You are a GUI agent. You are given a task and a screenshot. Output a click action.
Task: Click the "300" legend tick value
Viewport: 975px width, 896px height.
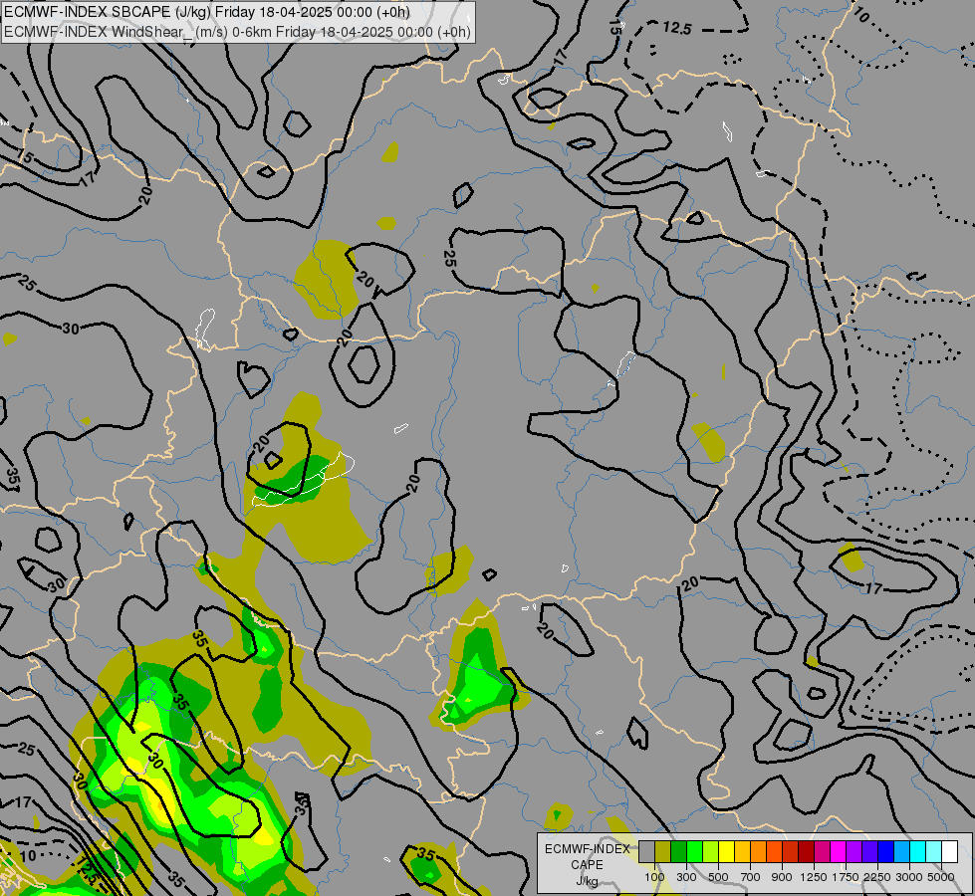tap(686, 877)
